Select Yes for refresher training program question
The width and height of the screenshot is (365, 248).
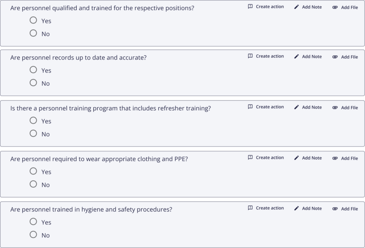tap(33, 120)
